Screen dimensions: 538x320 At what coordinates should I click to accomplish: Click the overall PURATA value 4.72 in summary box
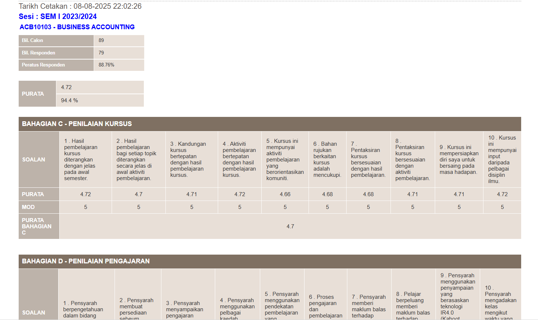(66, 87)
